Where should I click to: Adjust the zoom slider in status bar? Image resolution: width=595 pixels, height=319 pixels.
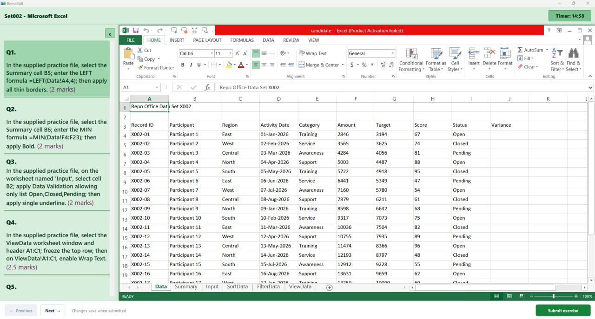pos(553,296)
